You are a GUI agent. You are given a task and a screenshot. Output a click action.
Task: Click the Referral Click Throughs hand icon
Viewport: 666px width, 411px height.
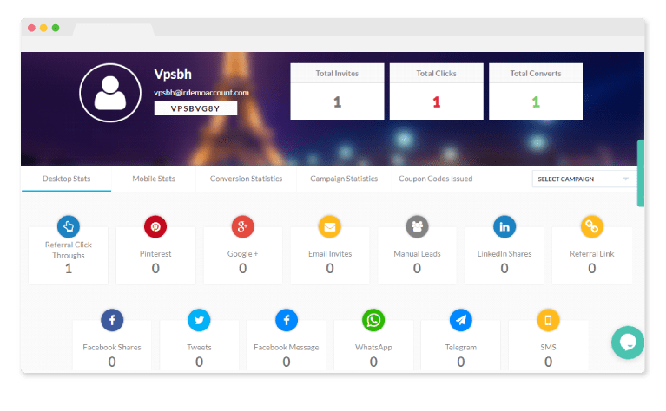(x=69, y=226)
